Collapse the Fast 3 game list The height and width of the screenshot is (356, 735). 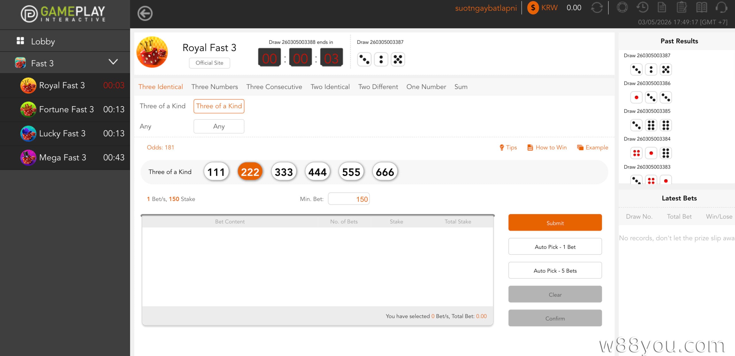click(x=113, y=62)
